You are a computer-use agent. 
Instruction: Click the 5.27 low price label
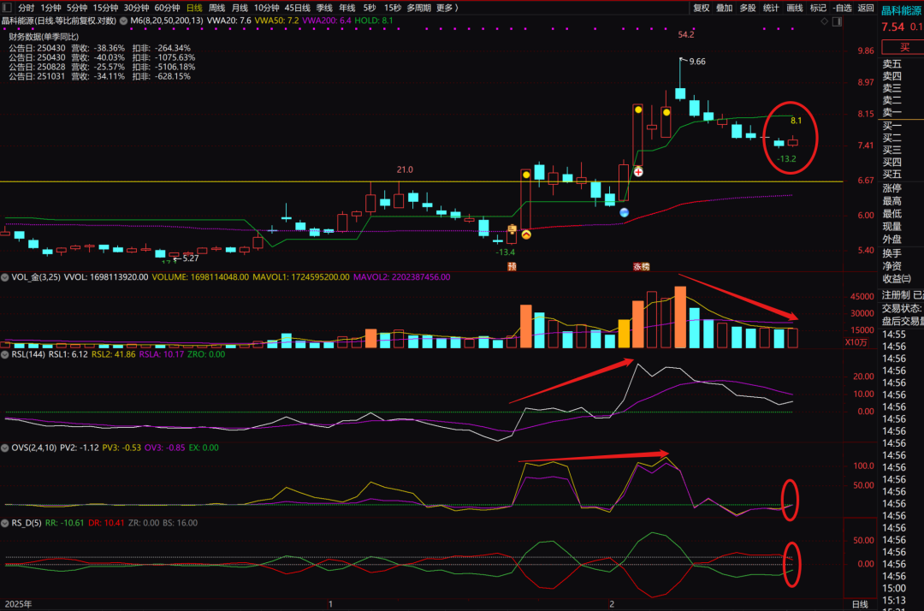pos(190,258)
